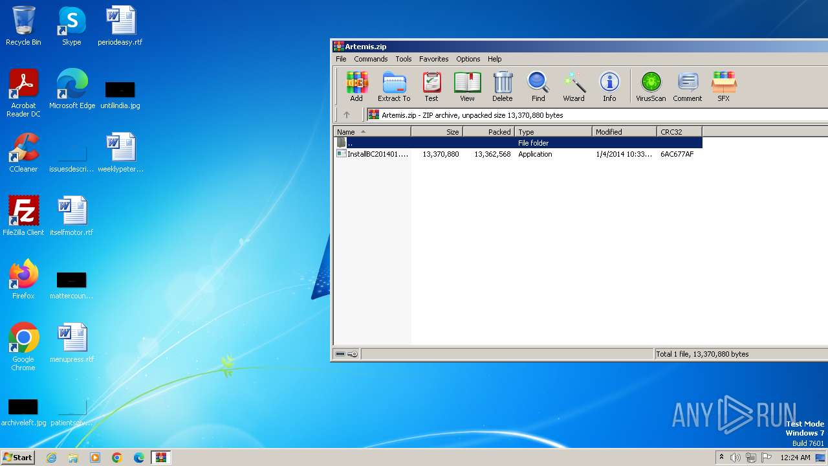Open the File menu
This screenshot has width=828, height=466.
pyautogui.click(x=341, y=59)
